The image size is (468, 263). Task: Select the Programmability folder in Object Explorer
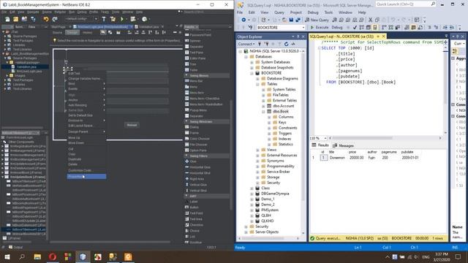coord(281,167)
